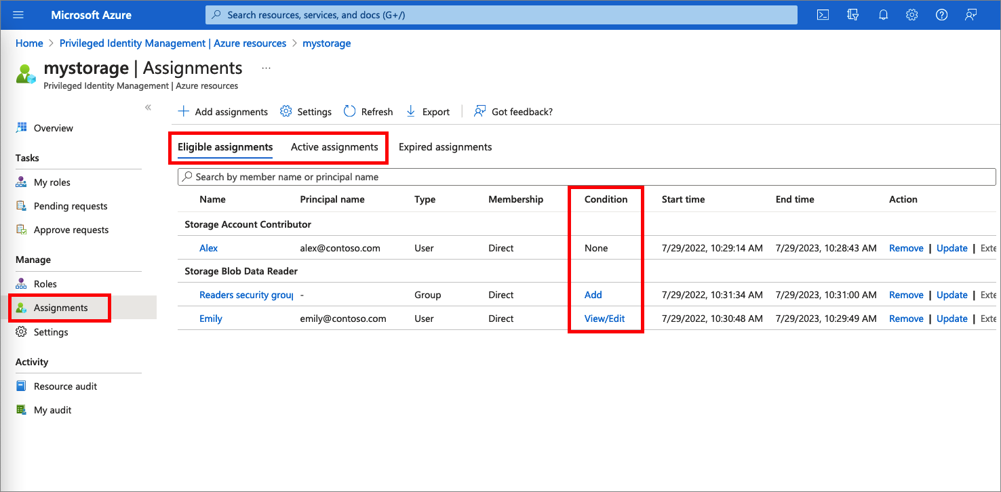Image resolution: width=1001 pixels, height=492 pixels.
Task: Refresh the assignments list
Action: (368, 112)
